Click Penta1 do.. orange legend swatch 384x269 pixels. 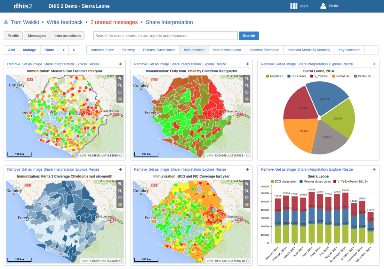[x=334, y=76]
